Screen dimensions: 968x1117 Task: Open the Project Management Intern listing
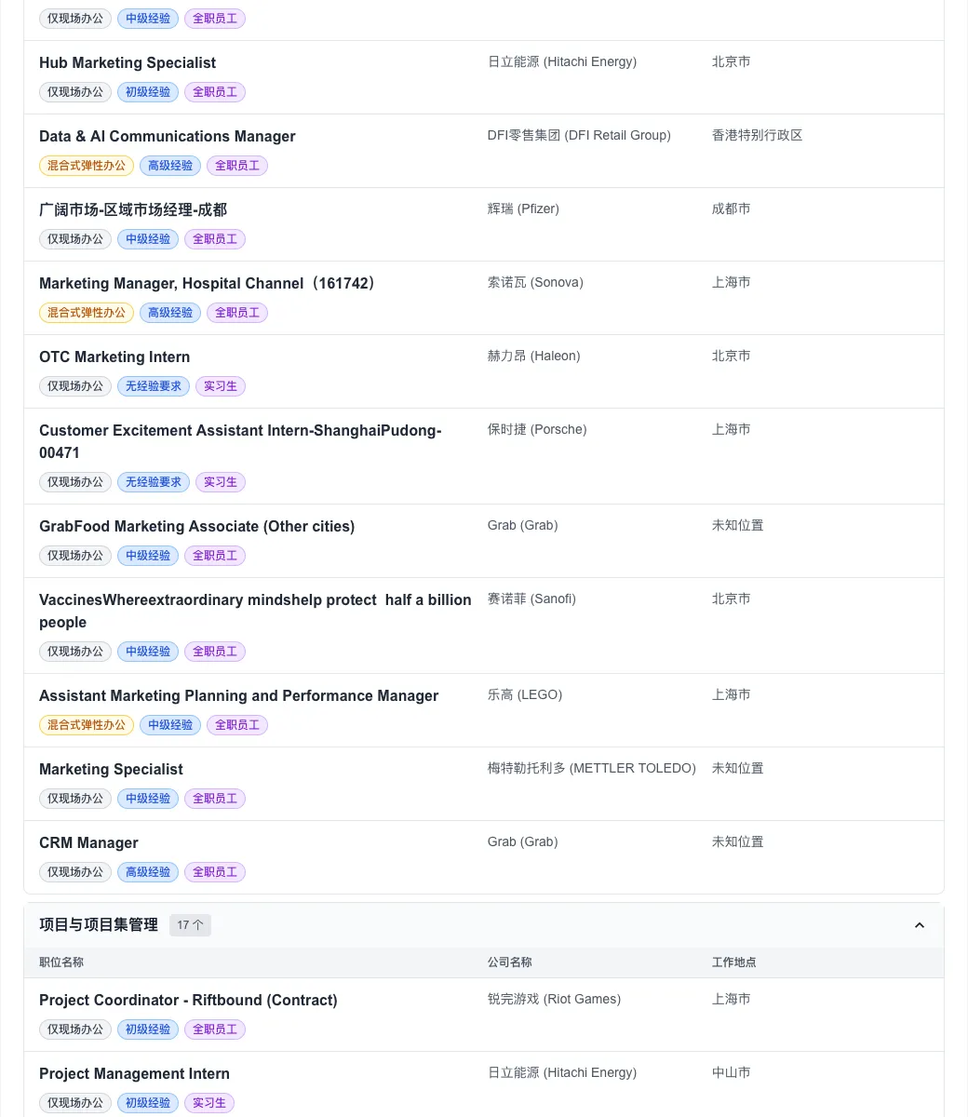[134, 1073]
